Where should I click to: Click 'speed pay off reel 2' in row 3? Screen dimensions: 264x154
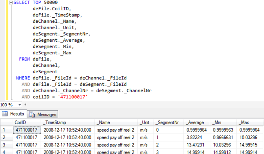tap(116, 145)
